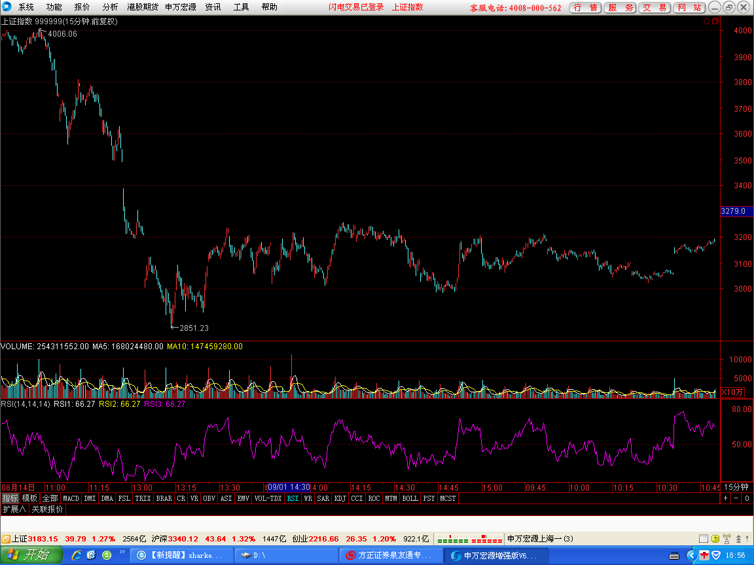Open the 关联报价 tab
This screenshot has width=754, height=565.
pos(47,509)
